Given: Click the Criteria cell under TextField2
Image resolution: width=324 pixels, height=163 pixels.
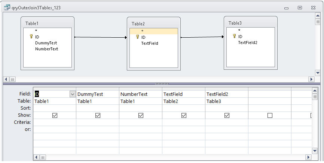Looking at the screenshot, I should coord(226,122).
